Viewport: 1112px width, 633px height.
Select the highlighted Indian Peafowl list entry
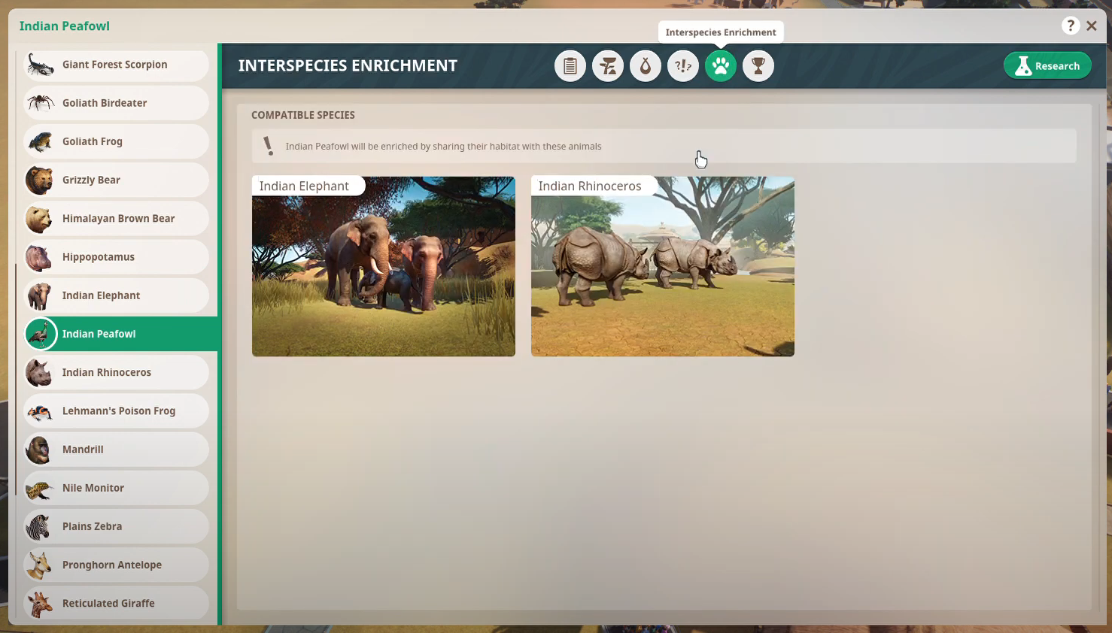coord(120,334)
